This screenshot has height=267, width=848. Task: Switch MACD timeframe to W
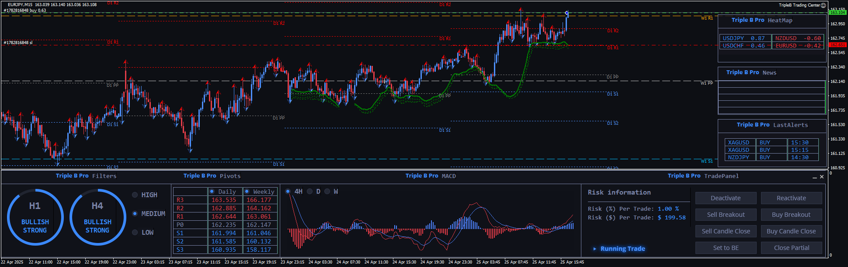point(327,192)
